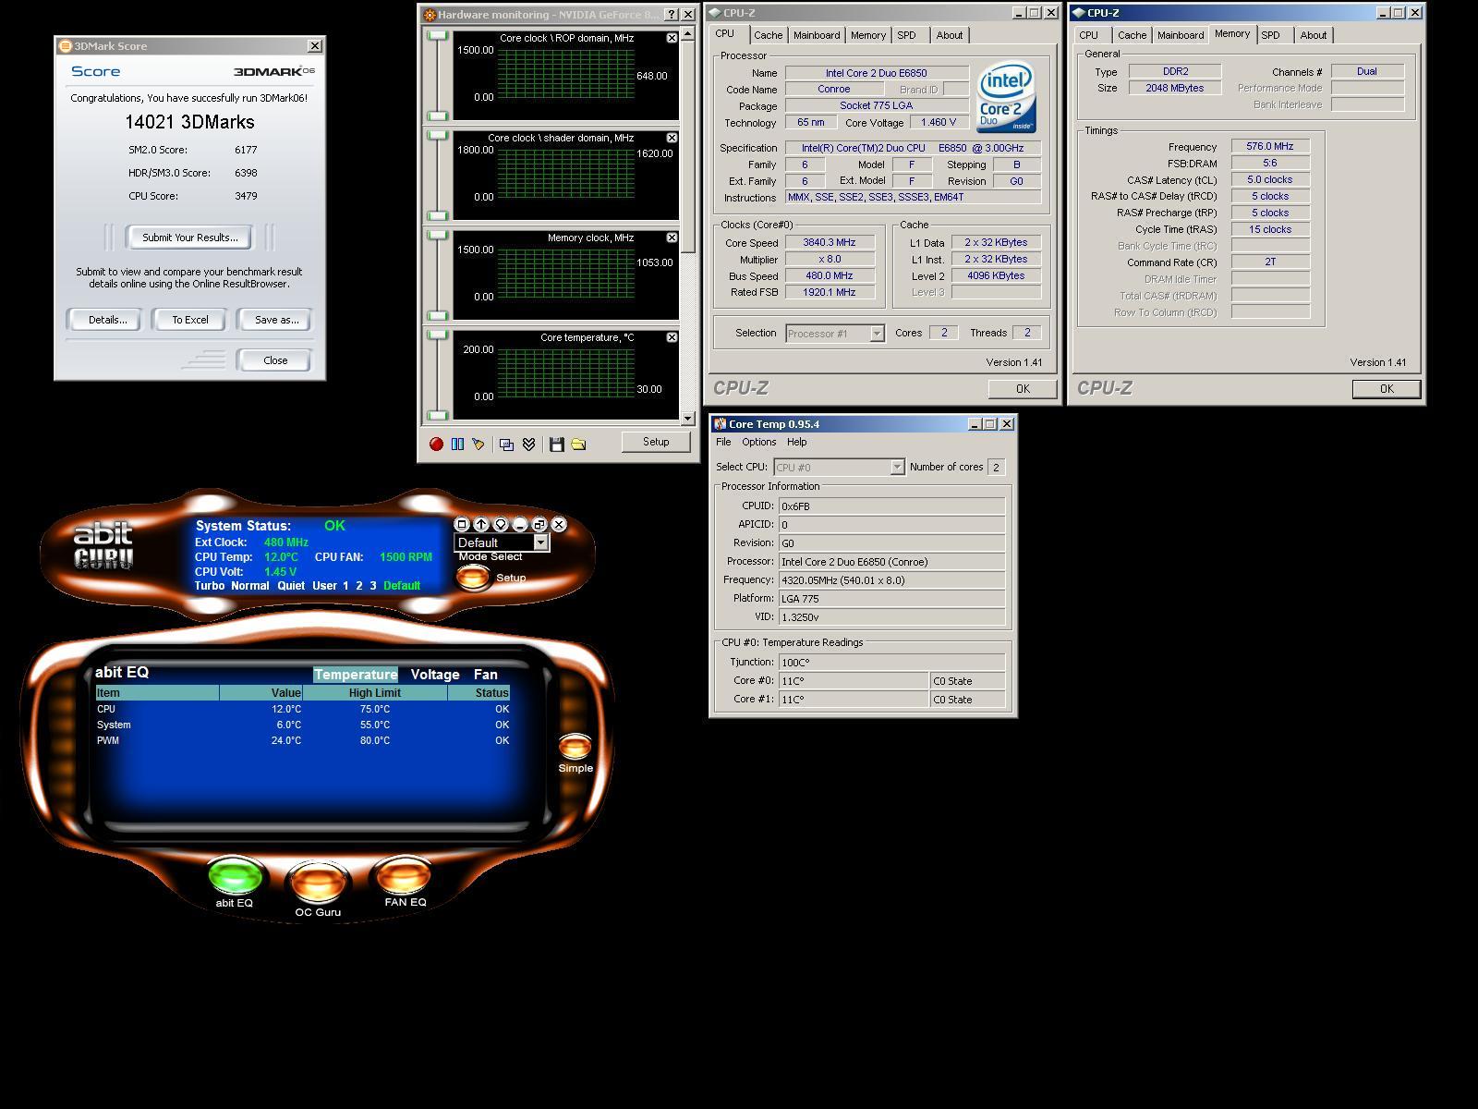Click the Core Temp title bar icon
This screenshot has height=1109, width=1478.
[720, 424]
